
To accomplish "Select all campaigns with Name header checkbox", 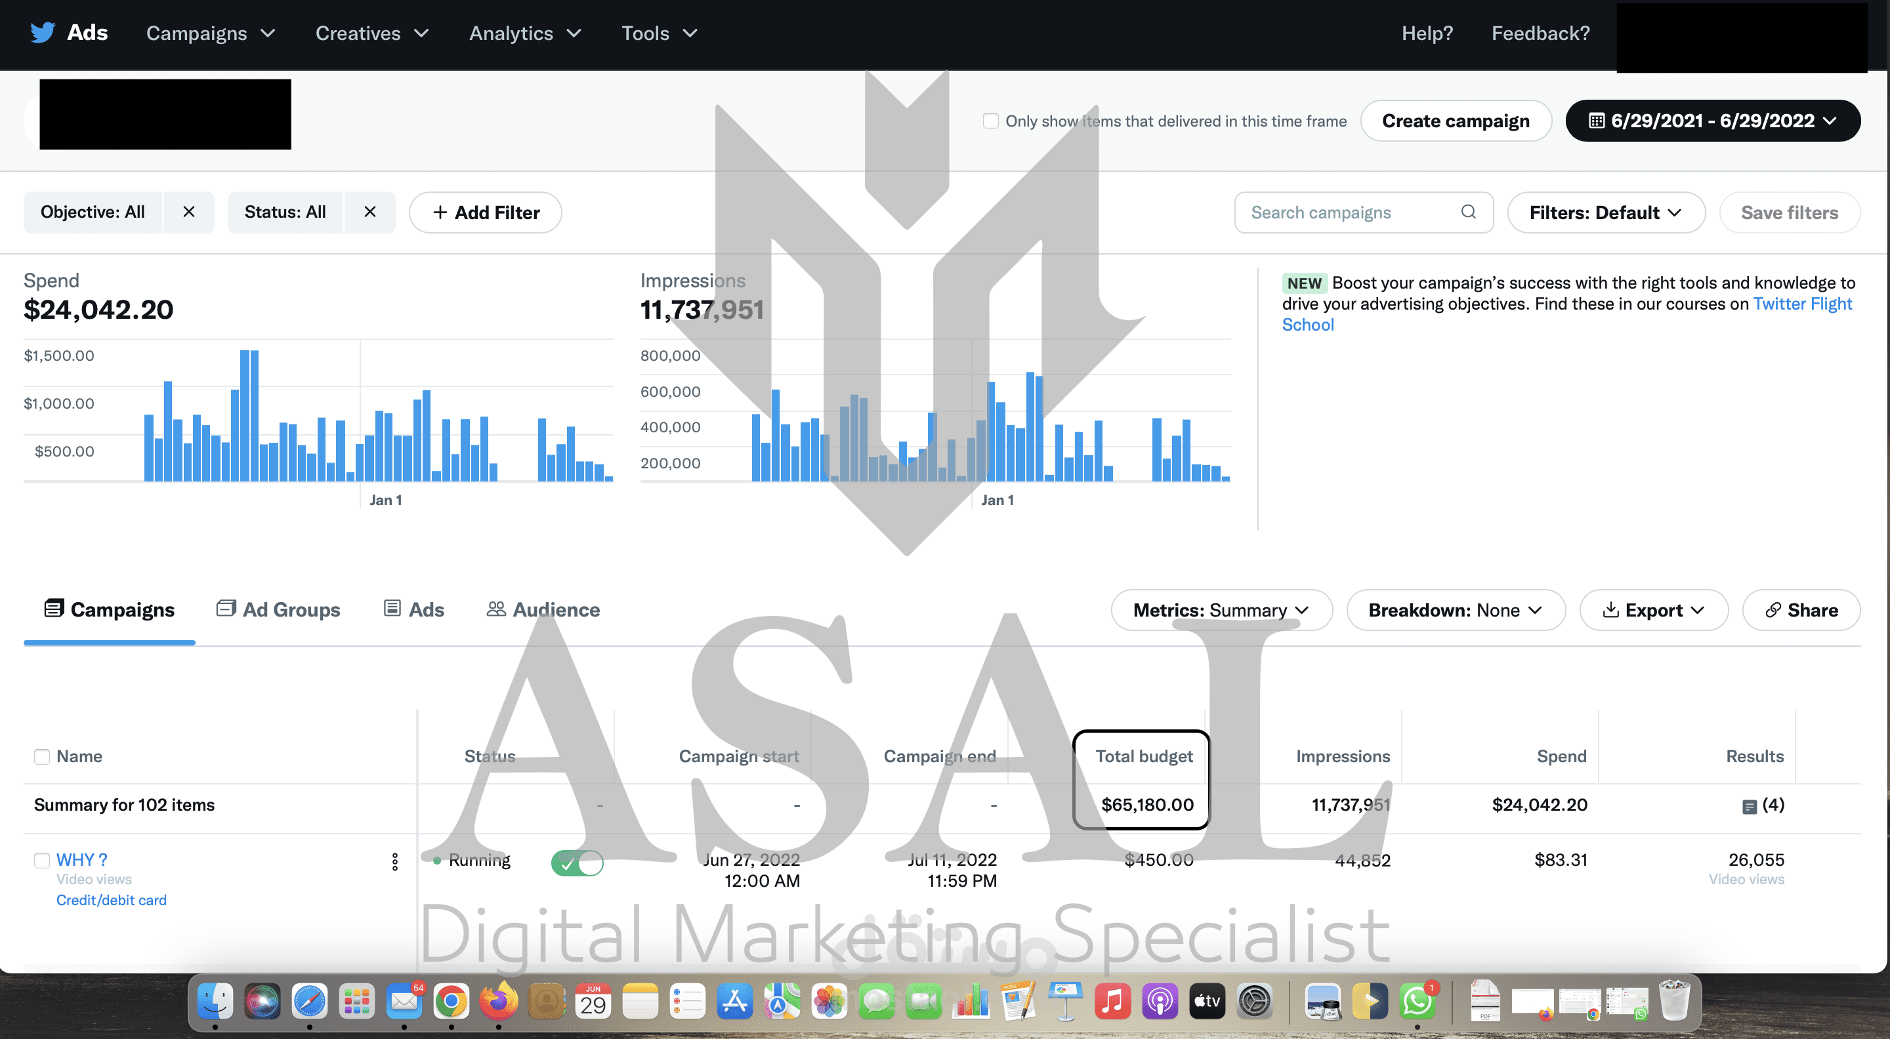I will point(42,757).
